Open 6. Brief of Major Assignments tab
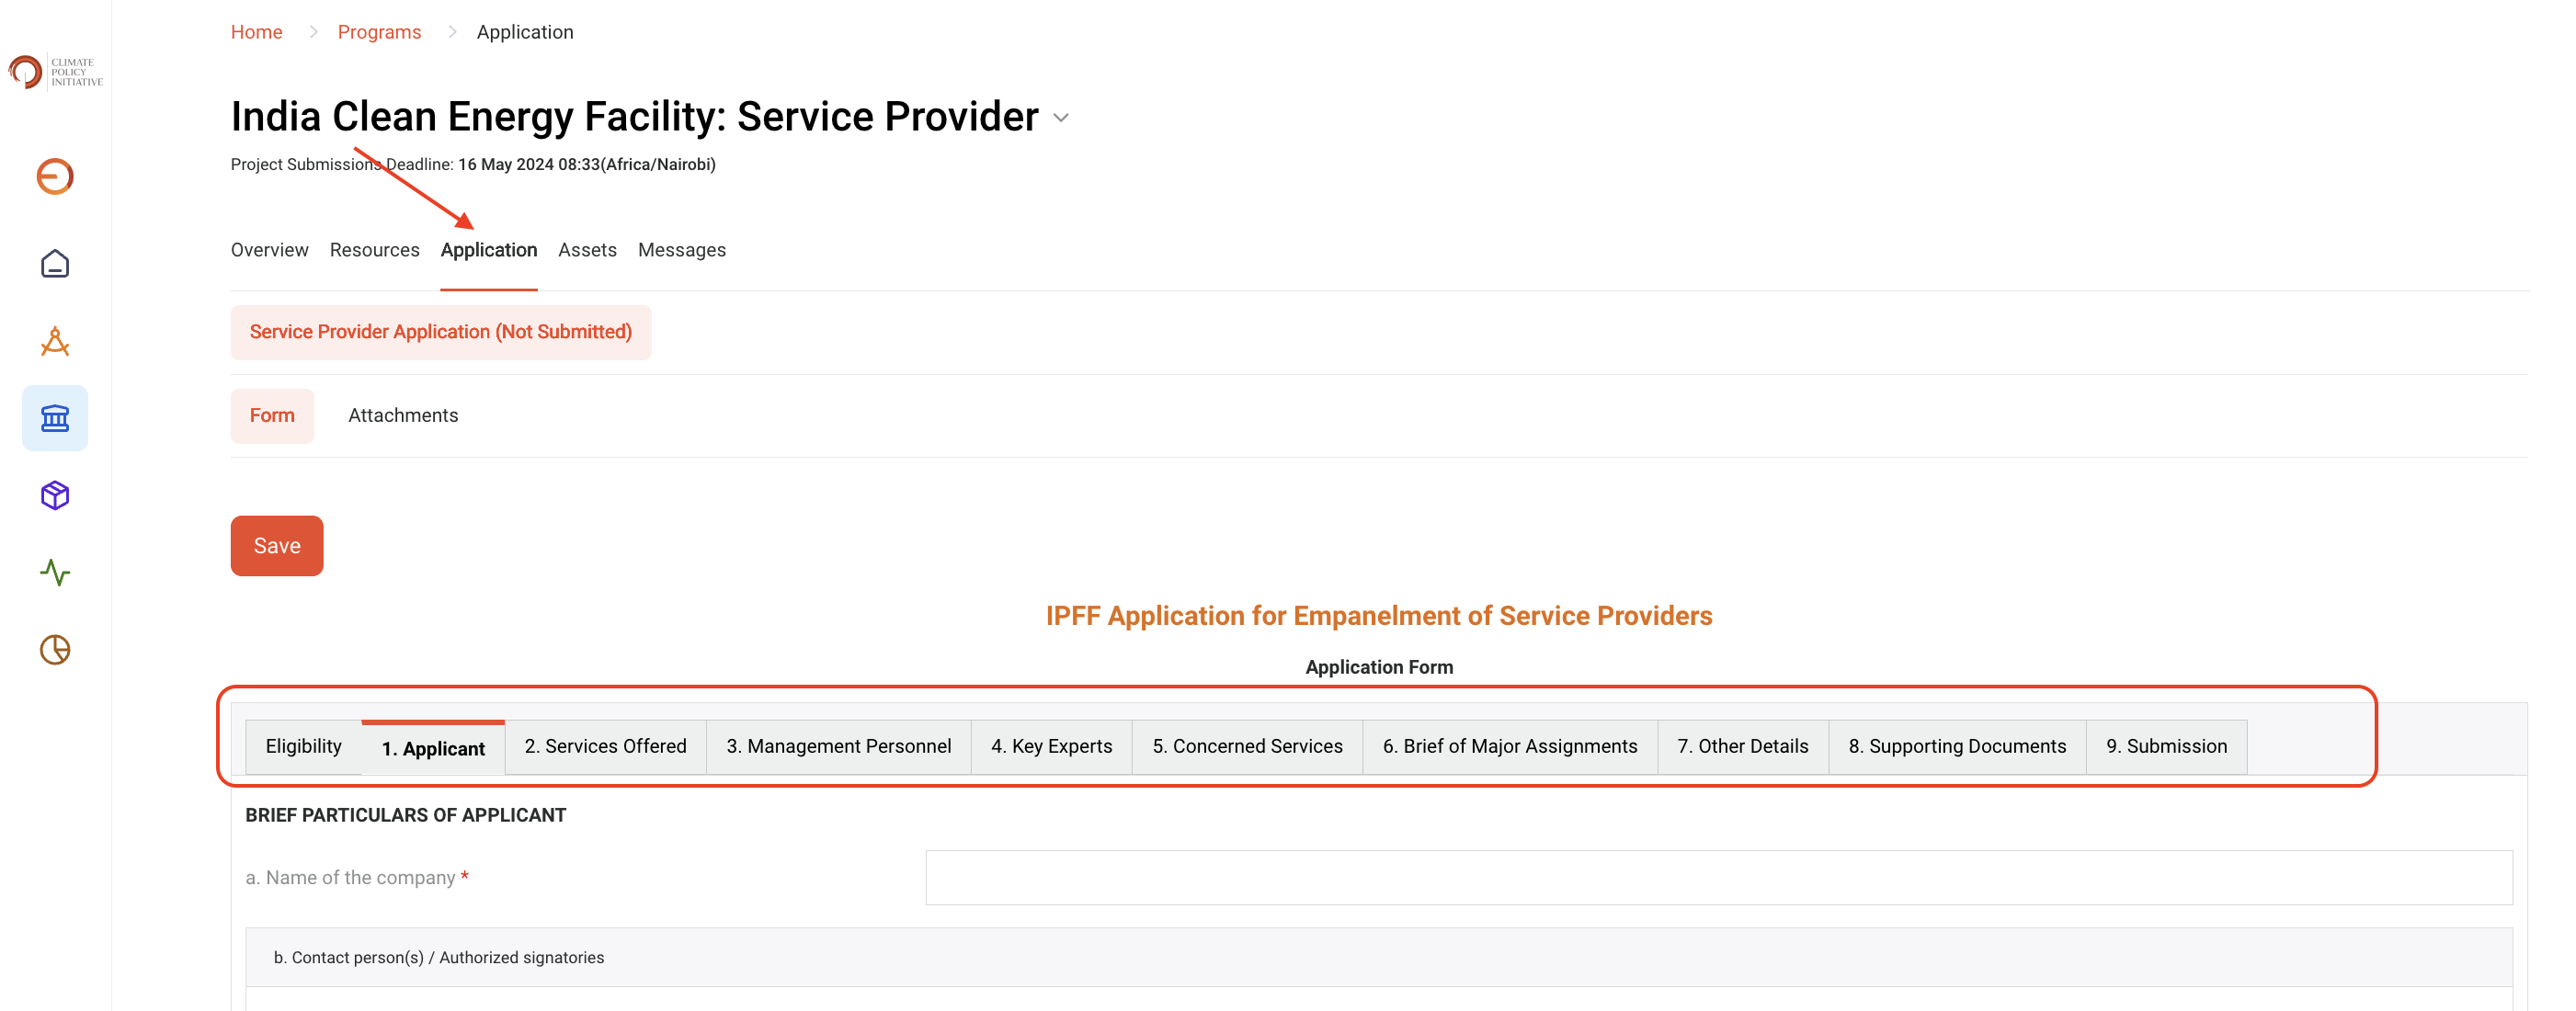The image size is (2576, 1011). pyautogui.click(x=1510, y=747)
